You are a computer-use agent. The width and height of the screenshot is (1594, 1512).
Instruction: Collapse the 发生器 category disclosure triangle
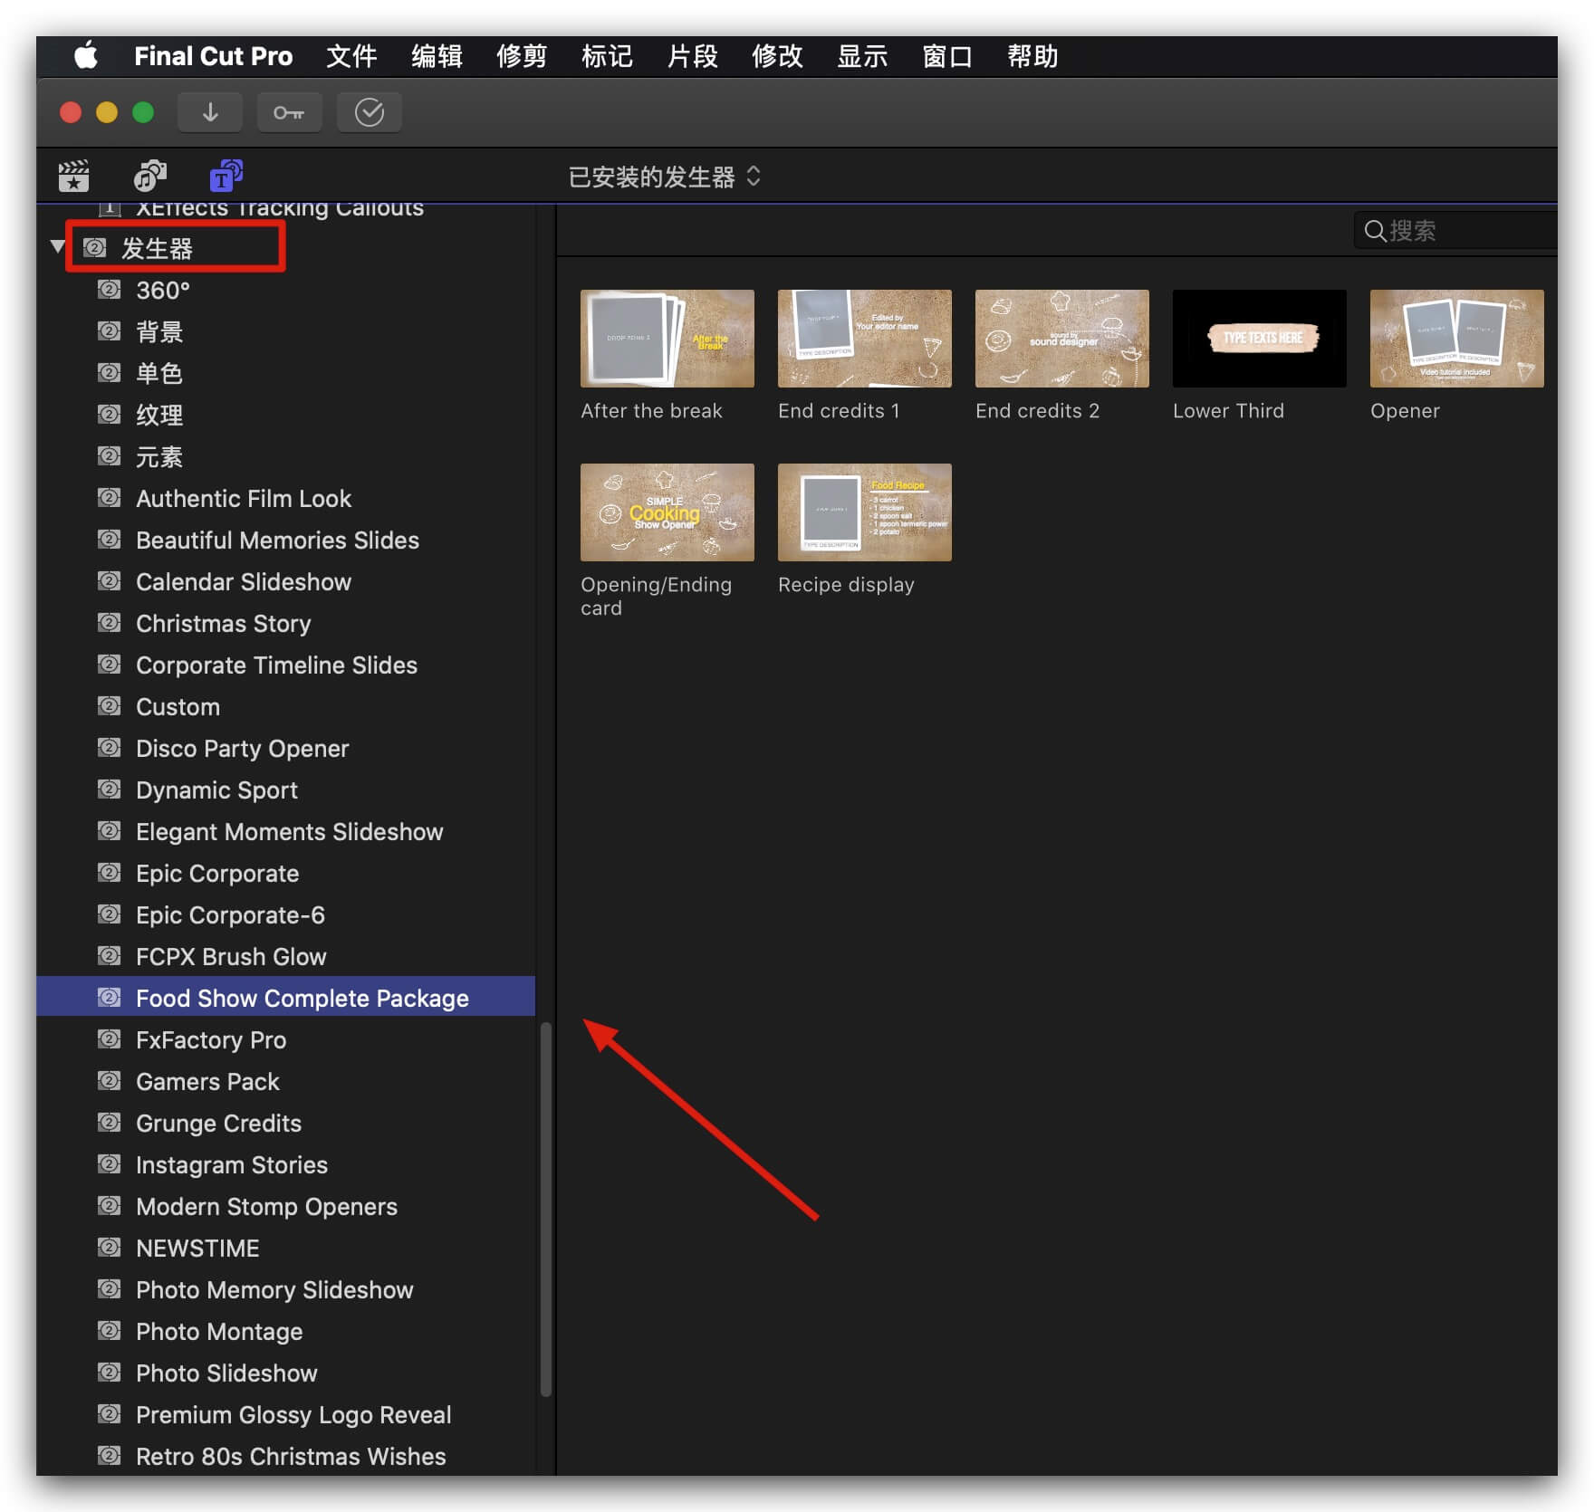(x=58, y=246)
